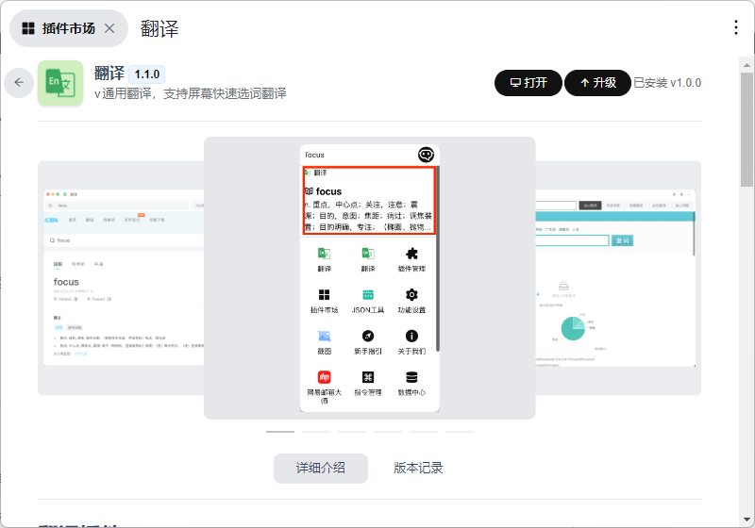
Task: Click the 已安装 v1.0.0 status text
Action: 667,83
